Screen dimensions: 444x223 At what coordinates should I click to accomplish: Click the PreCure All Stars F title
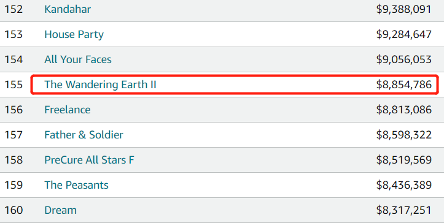[x=89, y=160]
